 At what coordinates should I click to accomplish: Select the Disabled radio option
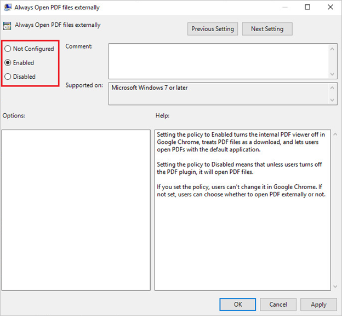[20, 77]
